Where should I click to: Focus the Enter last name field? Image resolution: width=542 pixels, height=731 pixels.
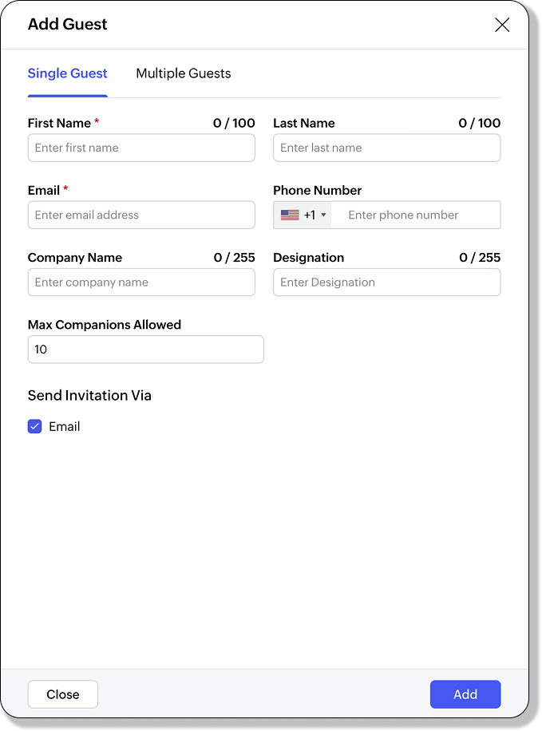pos(386,148)
